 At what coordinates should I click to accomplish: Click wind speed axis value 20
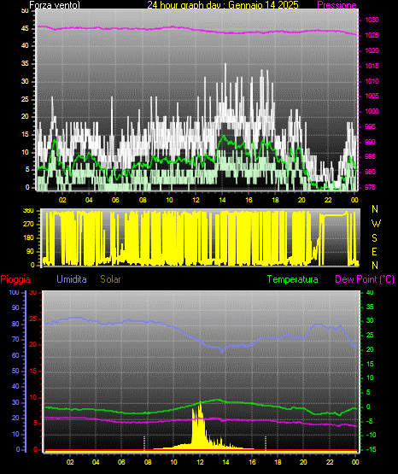click(x=25, y=117)
